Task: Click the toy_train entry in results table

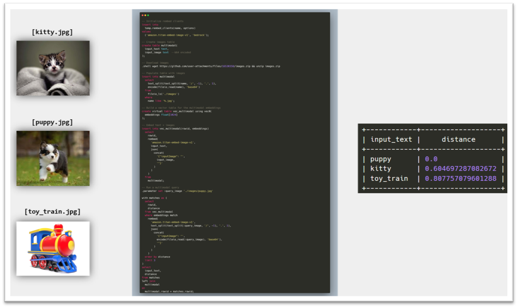Action: [x=389, y=178]
